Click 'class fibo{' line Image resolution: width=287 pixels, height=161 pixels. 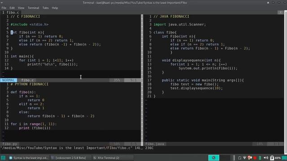[x=165, y=32]
